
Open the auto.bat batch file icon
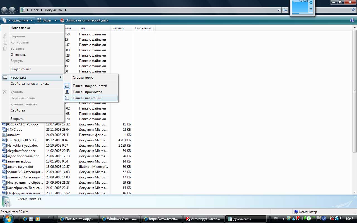point(4,135)
